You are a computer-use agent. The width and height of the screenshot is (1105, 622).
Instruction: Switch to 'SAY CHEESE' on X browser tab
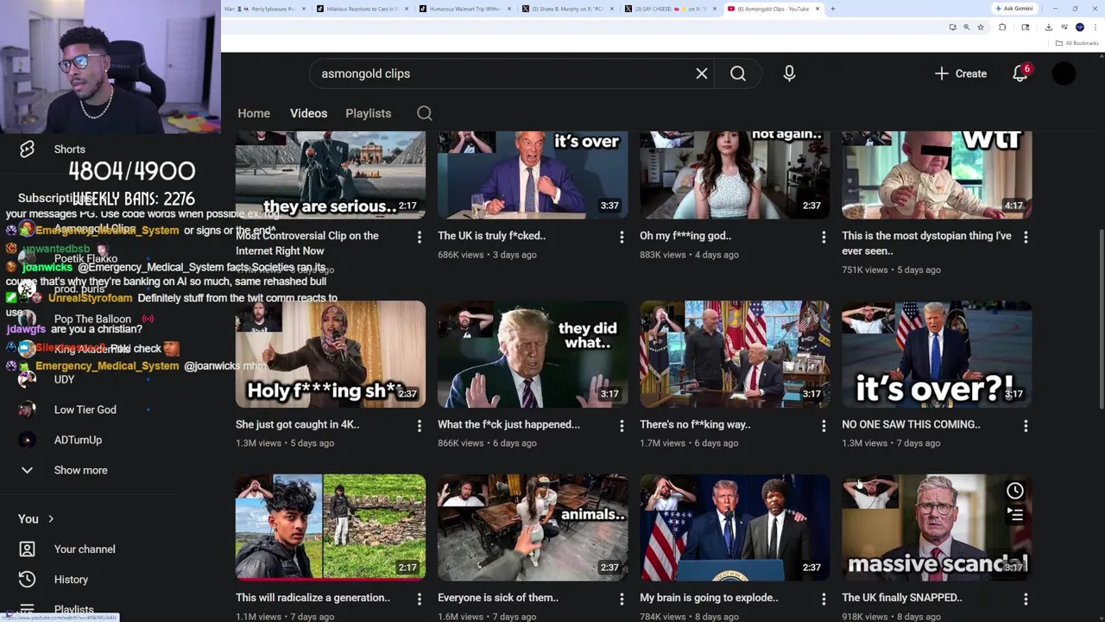[x=670, y=9]
